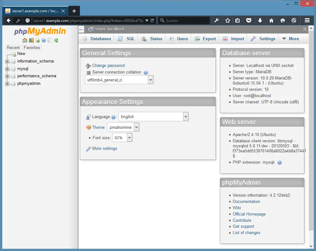Go to browser home page icon

pyautogui.click(x=271, y=20)
